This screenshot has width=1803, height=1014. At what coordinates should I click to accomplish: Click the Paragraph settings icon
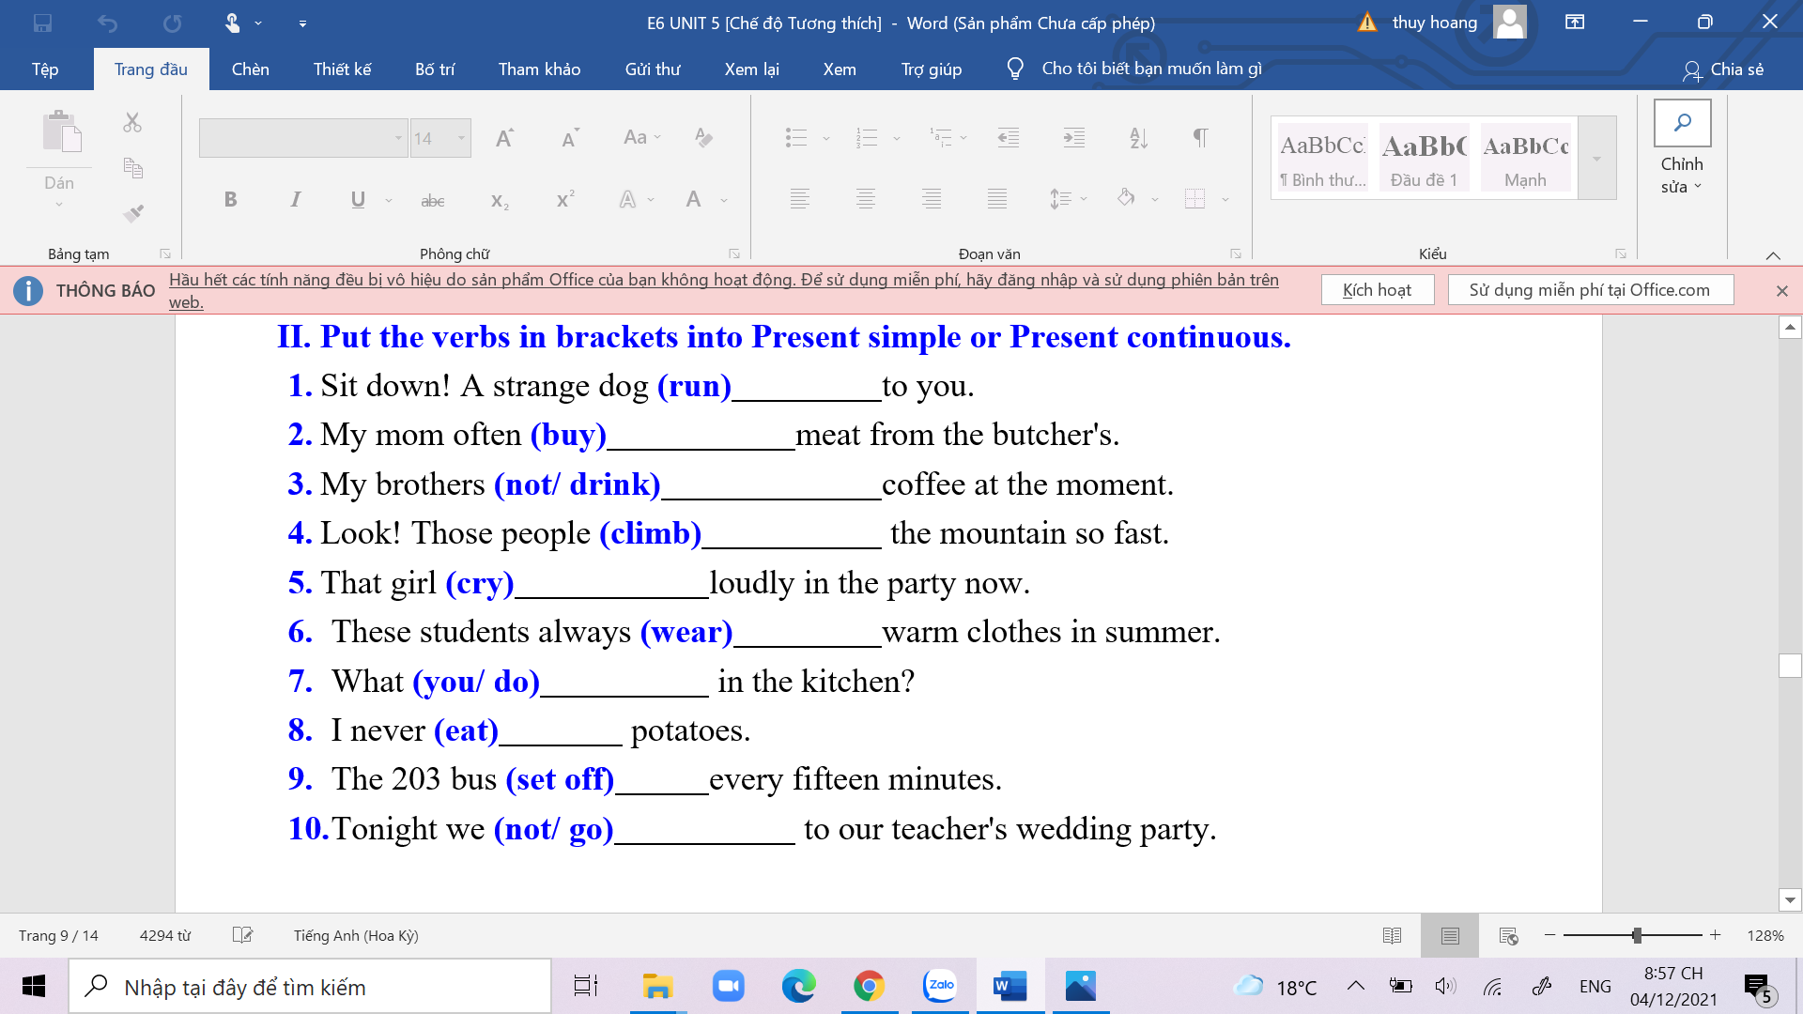(1233, 255)
